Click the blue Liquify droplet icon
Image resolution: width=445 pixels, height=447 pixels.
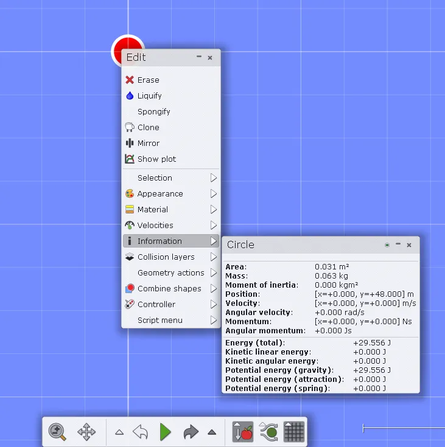coord(130,95)
